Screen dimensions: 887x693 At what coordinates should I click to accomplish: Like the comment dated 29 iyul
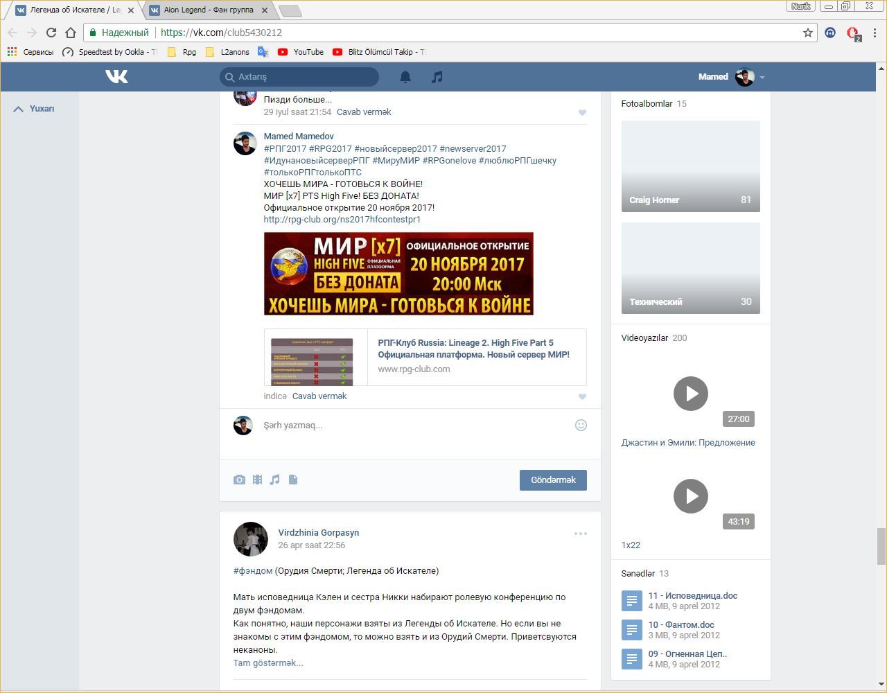tap(582, 112)
